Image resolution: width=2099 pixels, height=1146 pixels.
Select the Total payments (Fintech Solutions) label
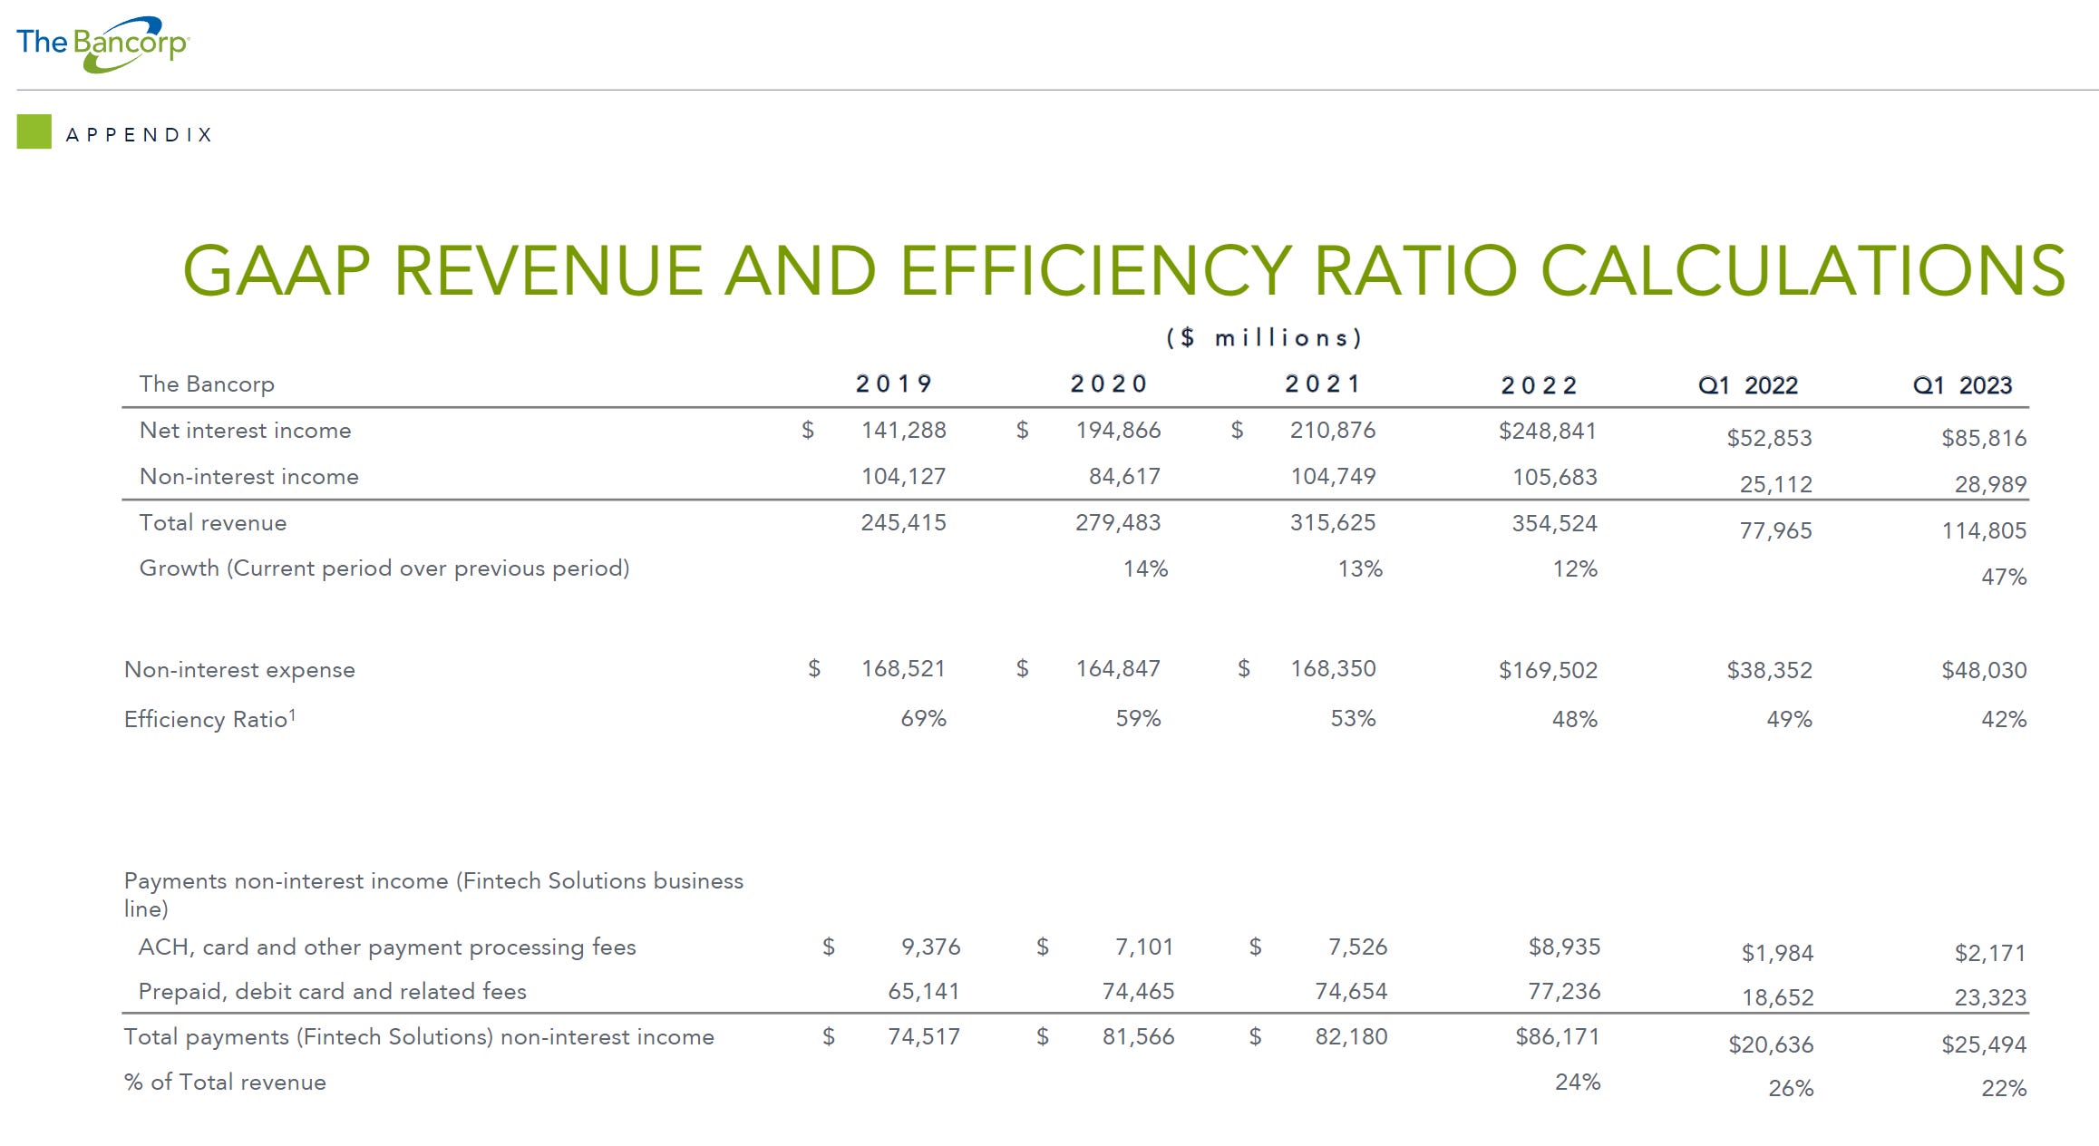click(419, 1037)
